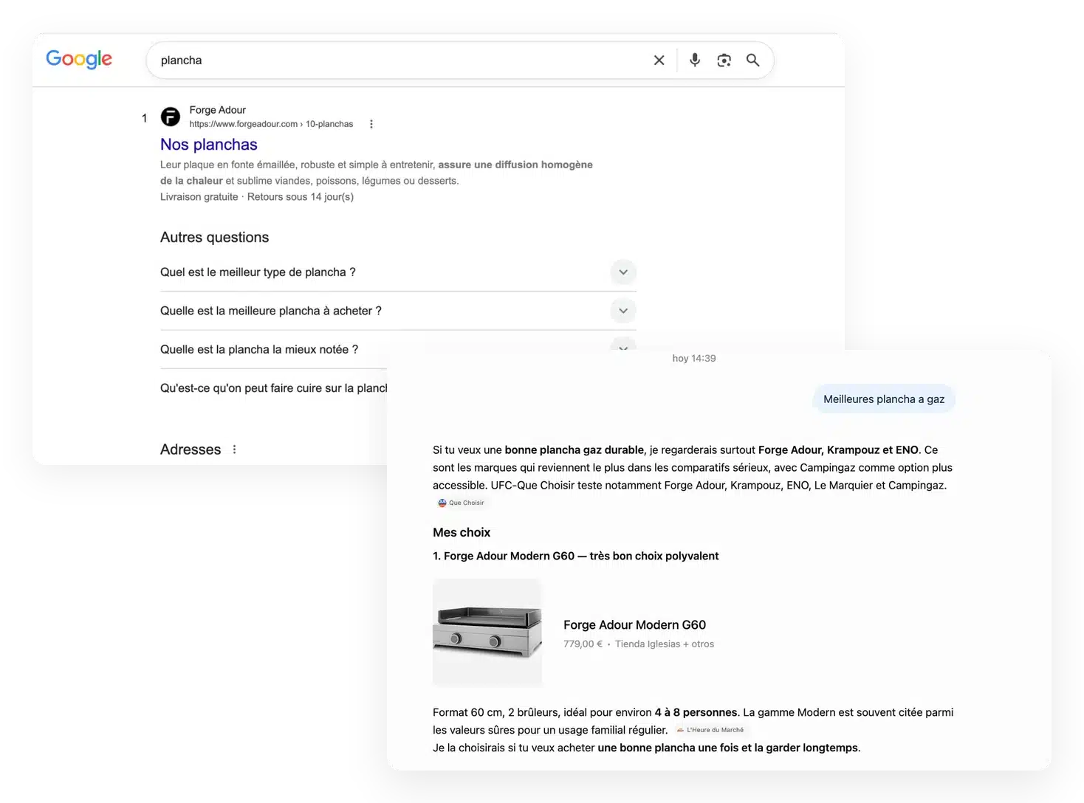Screen dimensions: 1084x803
Task: Click "Tienda Iglesias + otros" seller text
Action: (x=665, y=644)
